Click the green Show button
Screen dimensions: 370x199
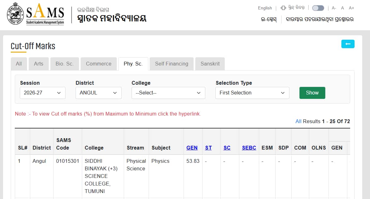click(x=312, y=93)
